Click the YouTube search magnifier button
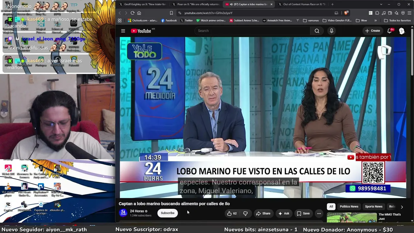The image size is (414, 233). pos(317,31)
